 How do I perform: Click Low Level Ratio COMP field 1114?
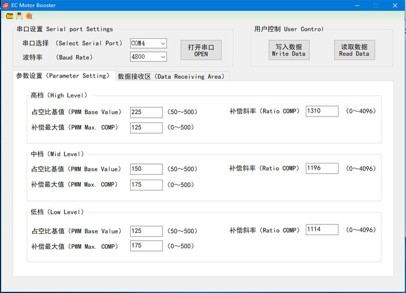click(322, 230)
